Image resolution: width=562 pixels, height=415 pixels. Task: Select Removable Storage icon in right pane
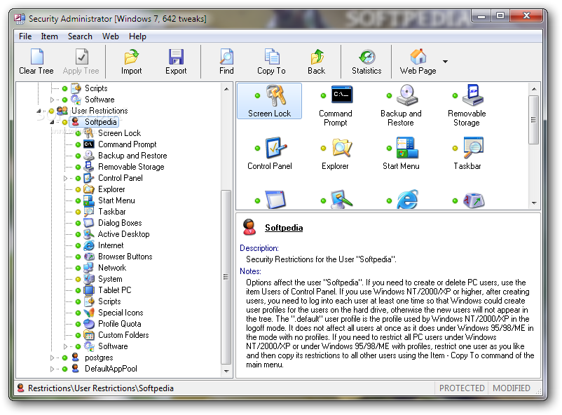coord(473,95)
